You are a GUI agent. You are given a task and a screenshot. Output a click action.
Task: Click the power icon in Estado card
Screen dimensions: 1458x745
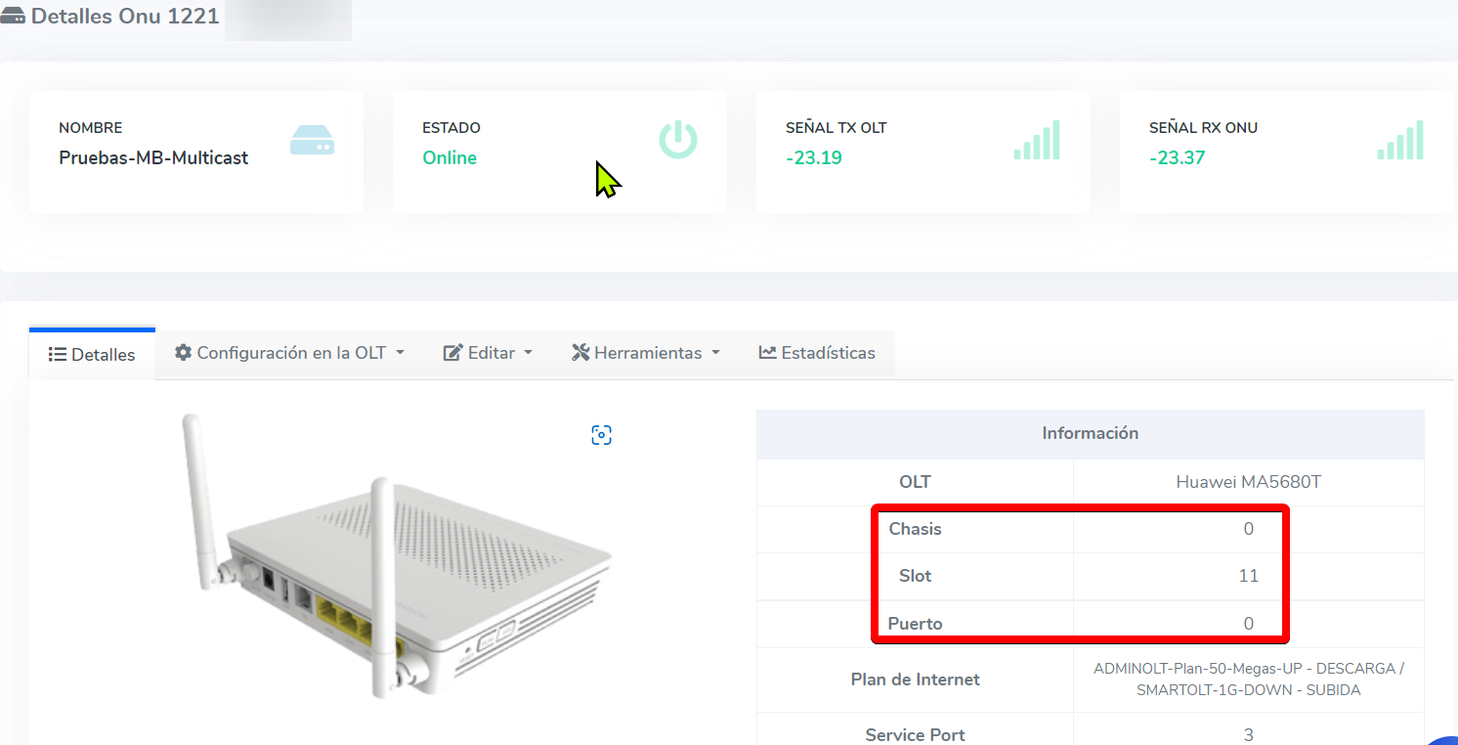pos(677,140)
